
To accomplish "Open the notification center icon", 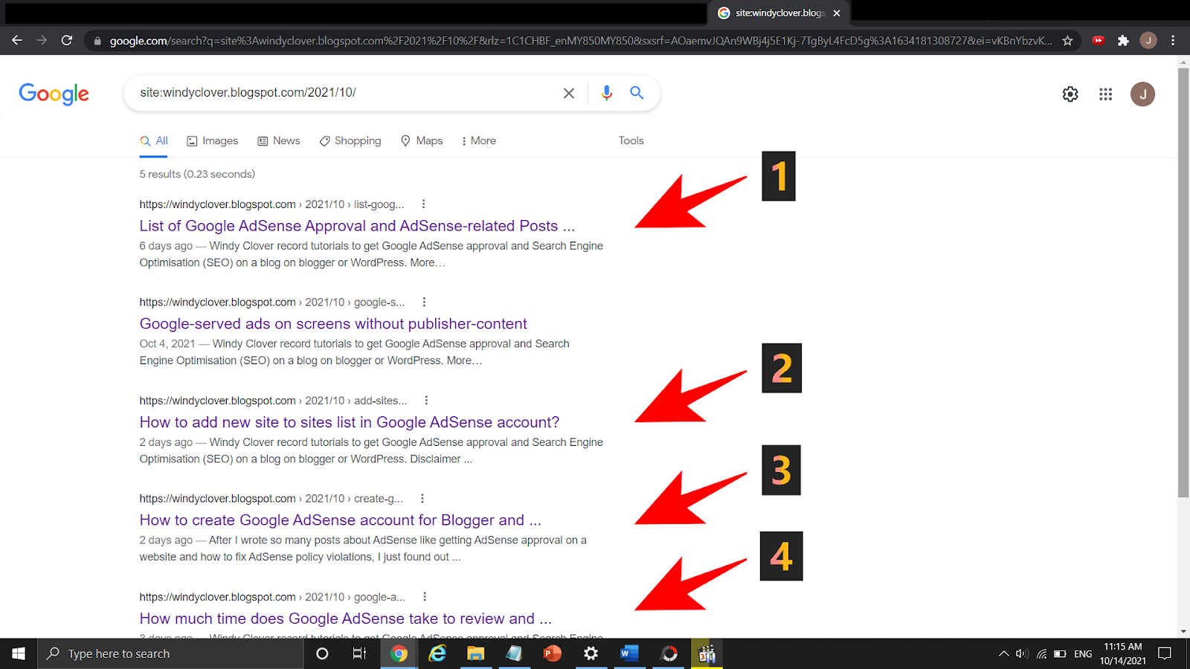I will pos(1165,653).
